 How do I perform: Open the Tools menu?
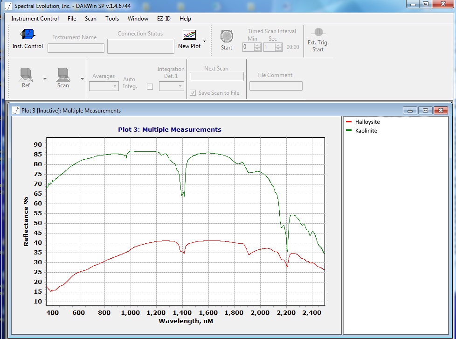(112, 19)
